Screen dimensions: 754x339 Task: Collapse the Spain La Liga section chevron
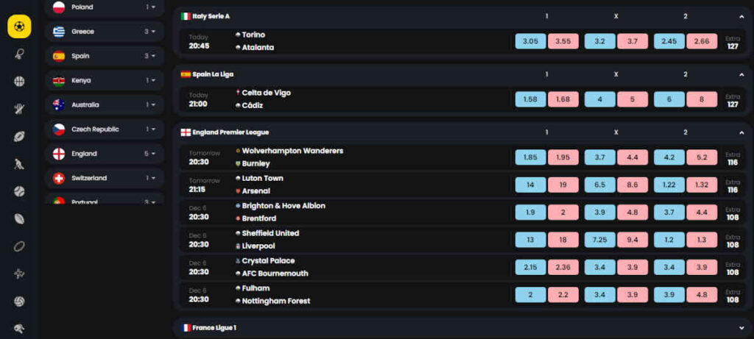(x=741, y=74)
